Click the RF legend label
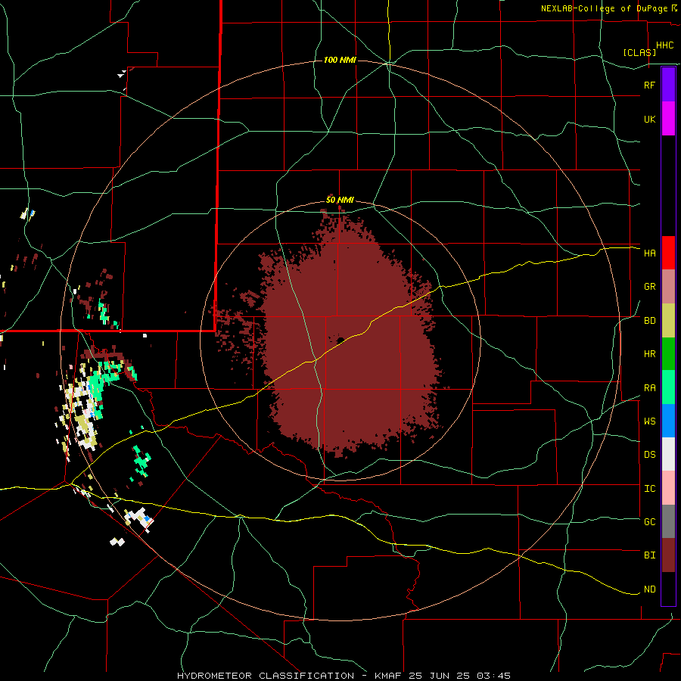 click(649, 85)
